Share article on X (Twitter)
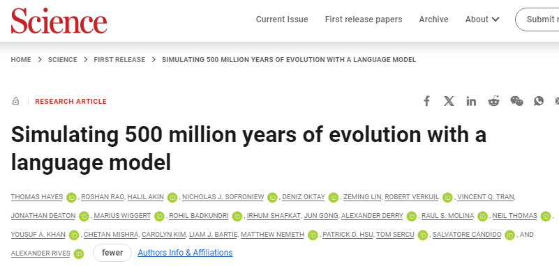The height and width of the screenshot is (266, 559). pos(449,102)
